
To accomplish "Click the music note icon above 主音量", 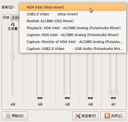I will (x=13, y=24).
